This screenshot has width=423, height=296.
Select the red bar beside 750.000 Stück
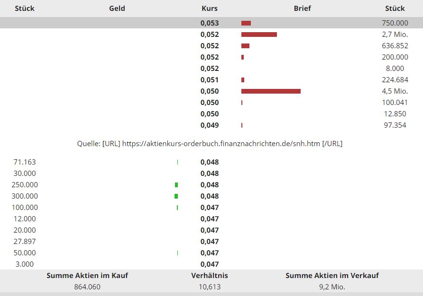click(x=246, y=23)
